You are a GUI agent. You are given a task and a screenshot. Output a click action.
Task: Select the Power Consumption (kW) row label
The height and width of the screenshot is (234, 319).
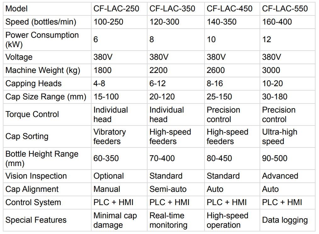click(x=42, y=40)
